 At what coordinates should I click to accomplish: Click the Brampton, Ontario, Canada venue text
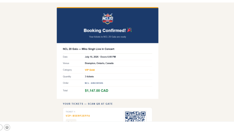click(99, 63)
